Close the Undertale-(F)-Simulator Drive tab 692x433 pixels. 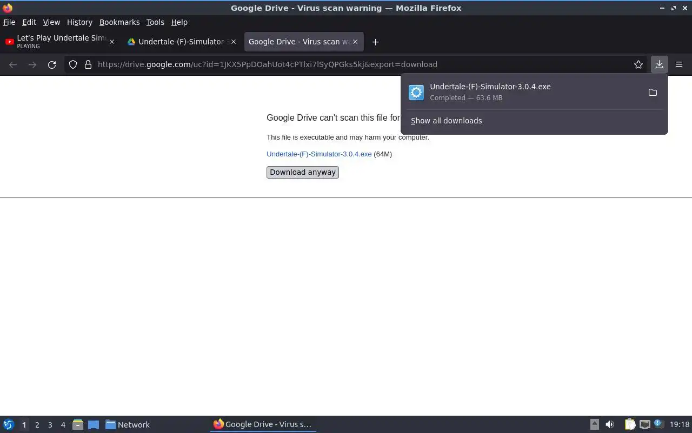tap(234, 42)
